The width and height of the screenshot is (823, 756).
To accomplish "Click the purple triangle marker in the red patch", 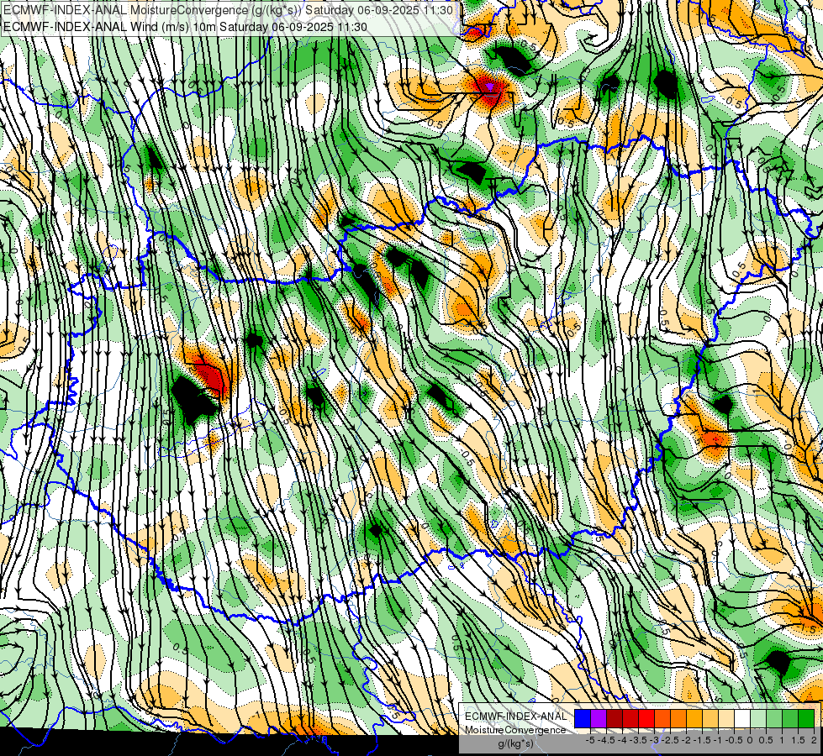I will (489, 86).
